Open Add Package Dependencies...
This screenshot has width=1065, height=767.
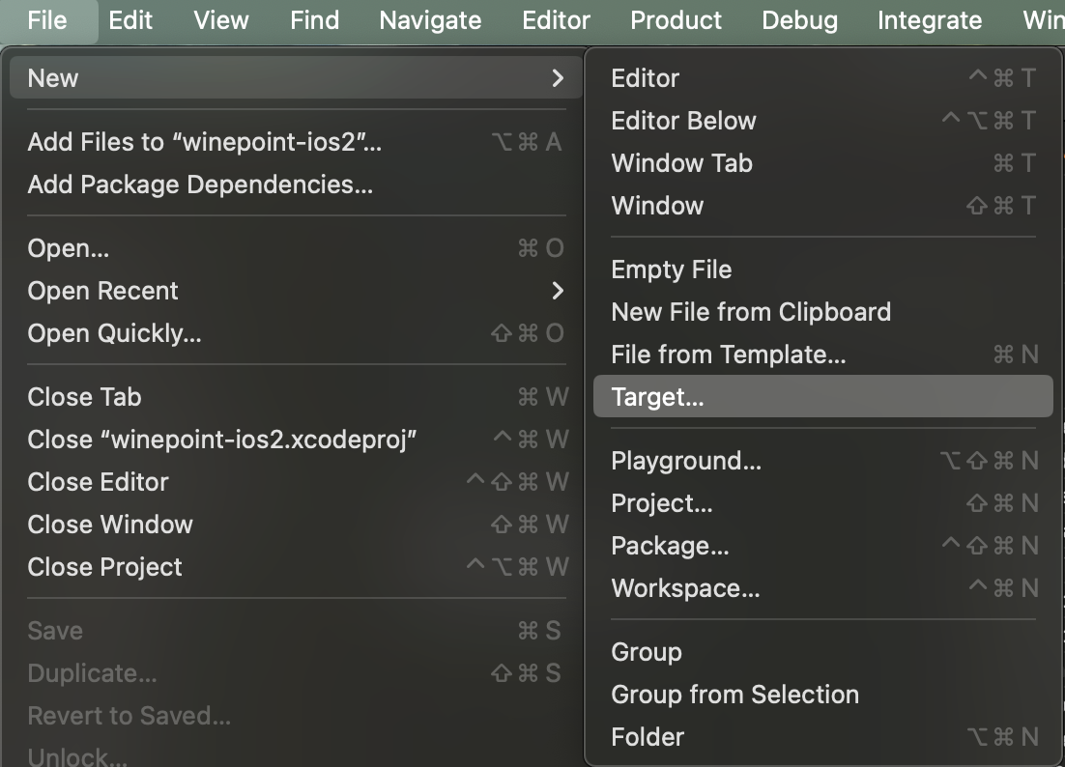(200, 185)
